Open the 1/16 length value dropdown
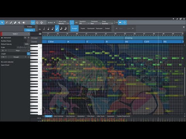The image size is (186, 139). tap(4, 57)
